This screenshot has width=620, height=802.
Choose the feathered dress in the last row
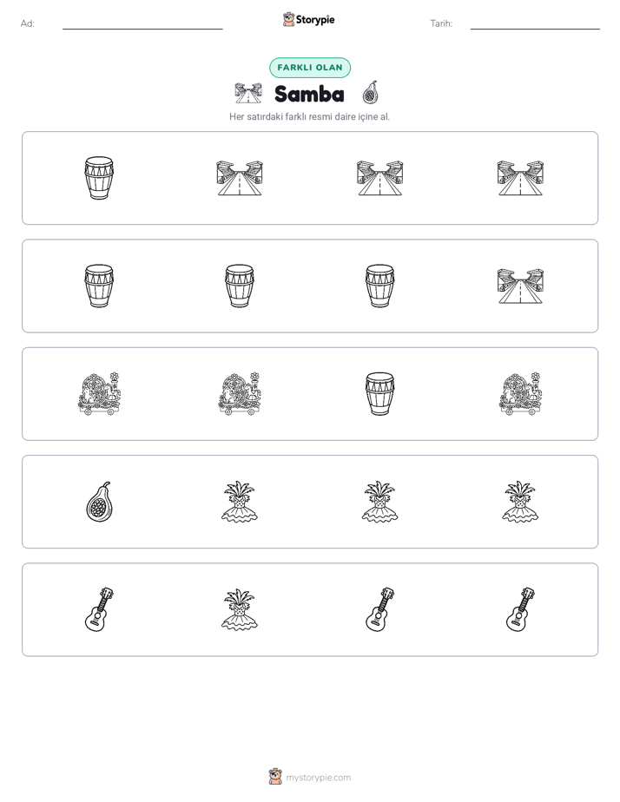coord(240,609)
